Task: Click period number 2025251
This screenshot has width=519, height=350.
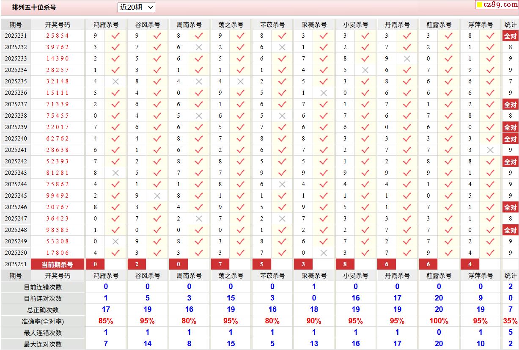Action: 16,264
